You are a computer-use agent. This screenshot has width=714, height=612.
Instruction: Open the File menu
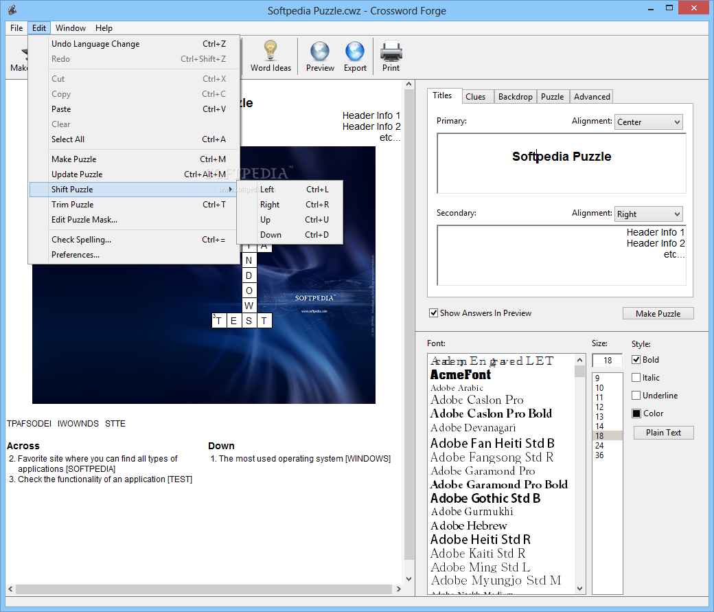pyautogui.click(x=16, y=27)
